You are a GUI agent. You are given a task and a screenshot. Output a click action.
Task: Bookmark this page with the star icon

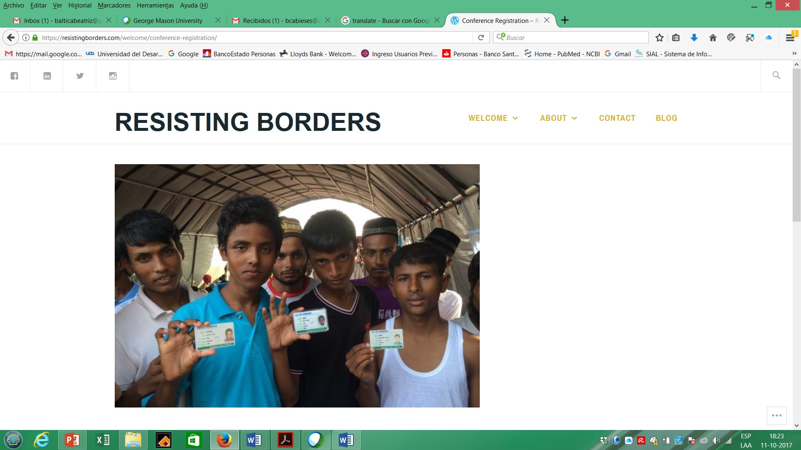[660, 38]
